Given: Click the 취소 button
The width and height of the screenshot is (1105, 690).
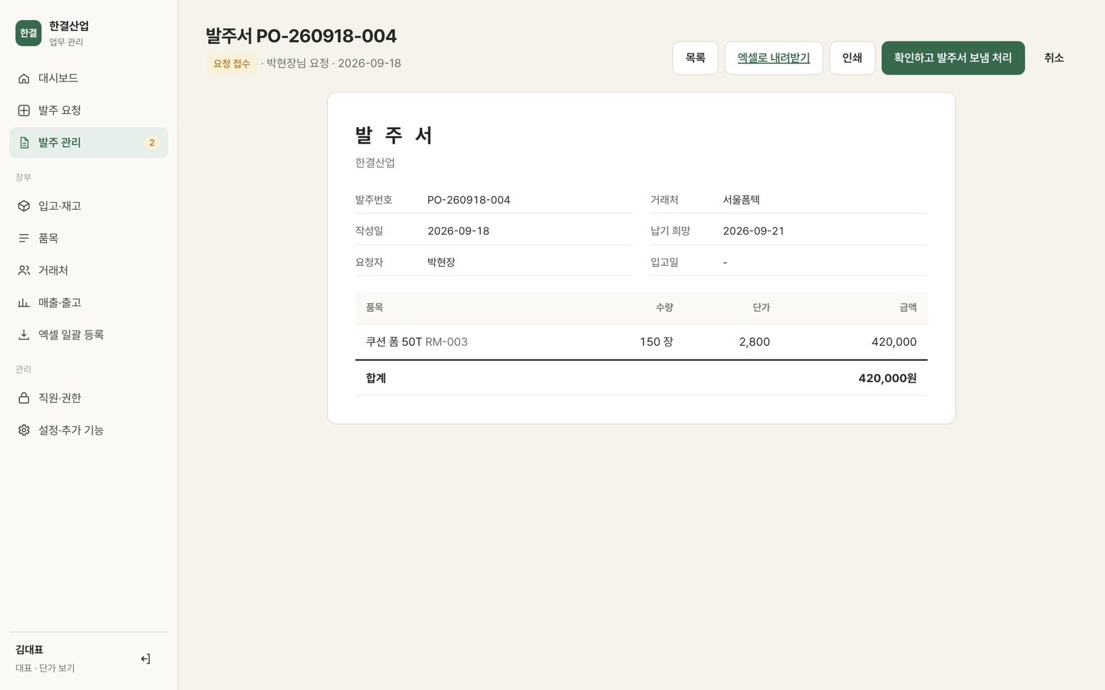Looking at the screenshot, I should tap(1054, 58).
